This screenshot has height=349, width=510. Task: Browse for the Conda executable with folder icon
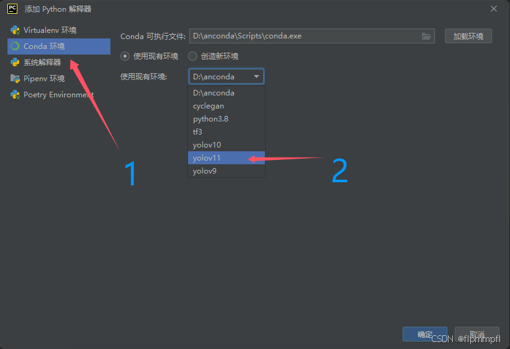click(x=426, y=36)
